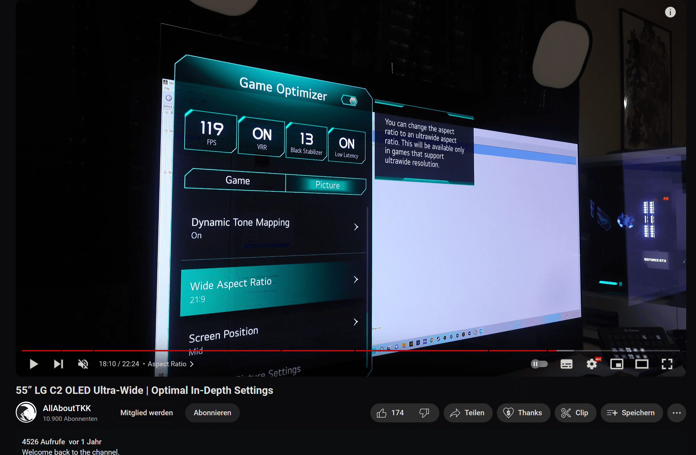696x455 pixels.
Task: Open the miniplayer
Action: [617, 364]
